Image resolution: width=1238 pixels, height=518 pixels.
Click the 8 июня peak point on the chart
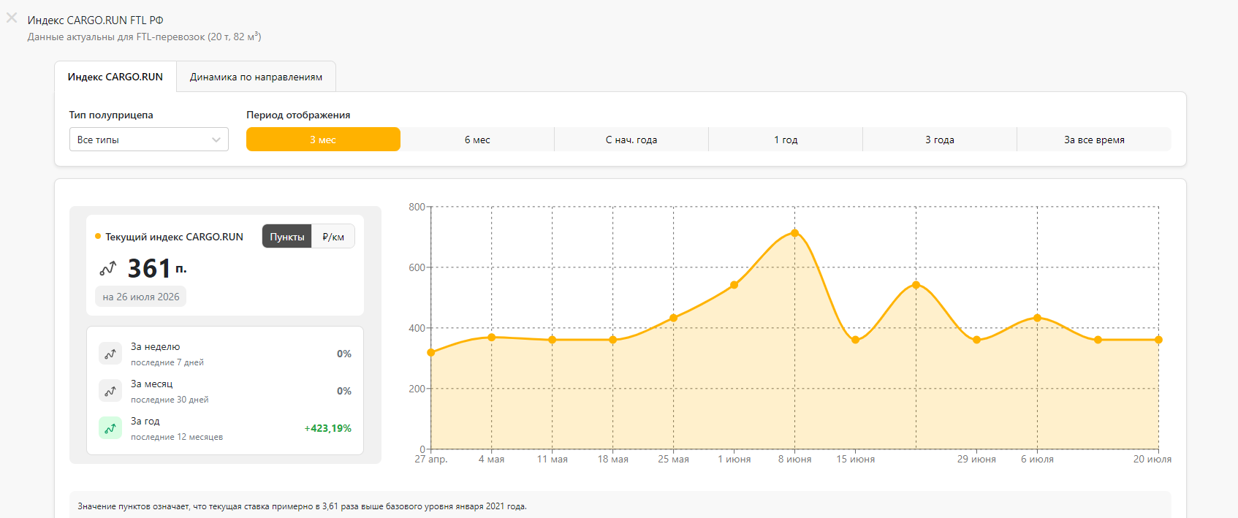tap(795, 233)
